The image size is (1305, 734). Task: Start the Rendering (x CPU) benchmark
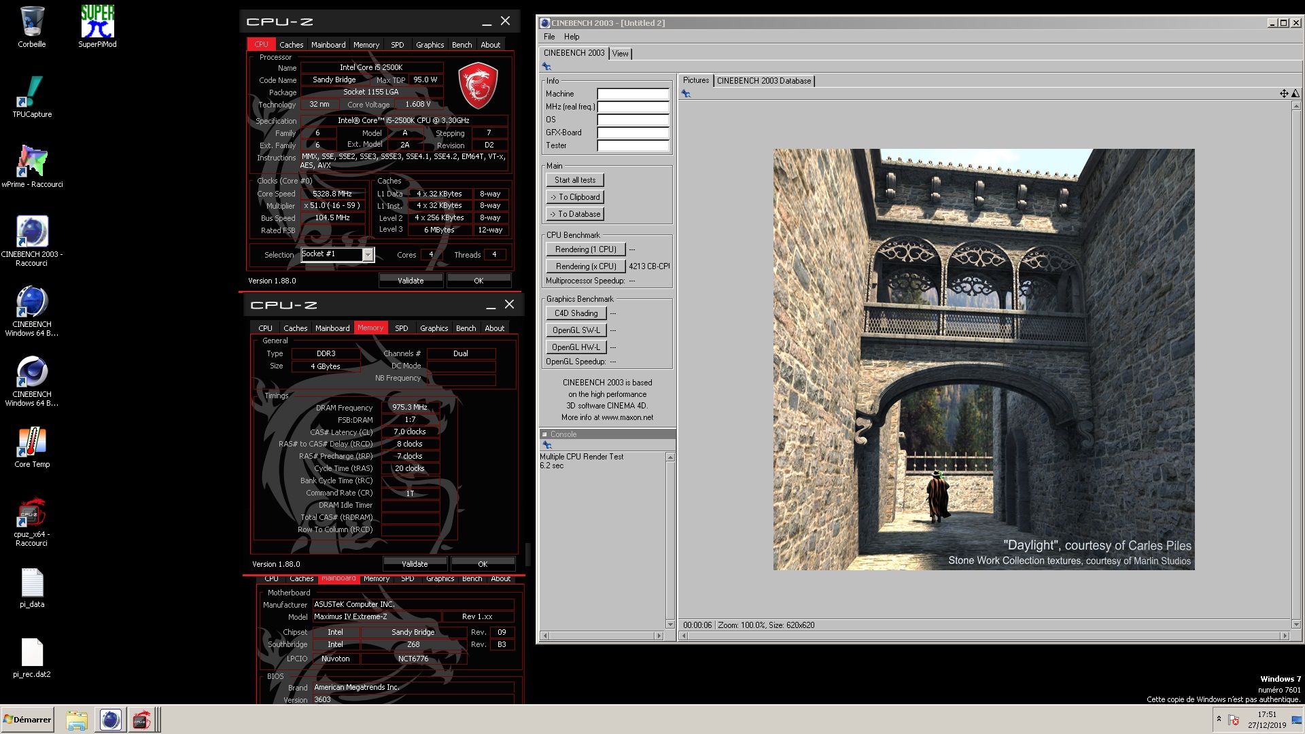tap(586, 266)
